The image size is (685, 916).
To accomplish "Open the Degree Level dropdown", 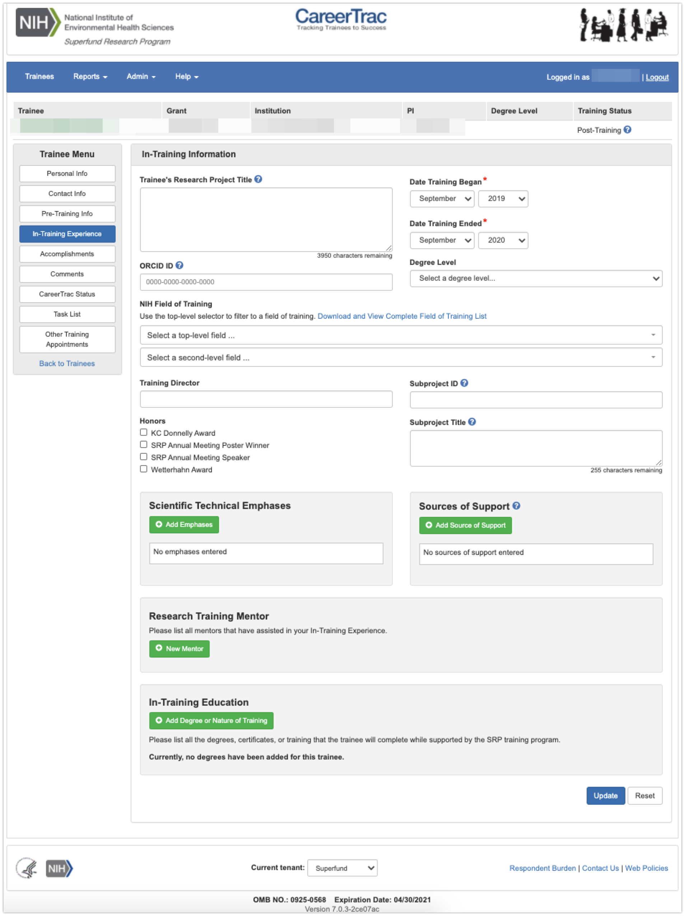I will [x=536, y=278].
